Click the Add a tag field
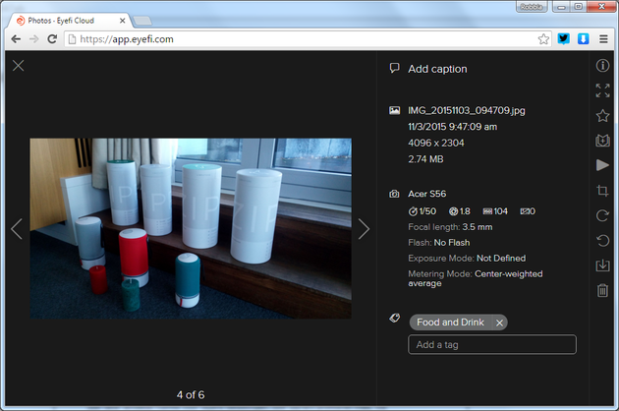 pos(491,344)
